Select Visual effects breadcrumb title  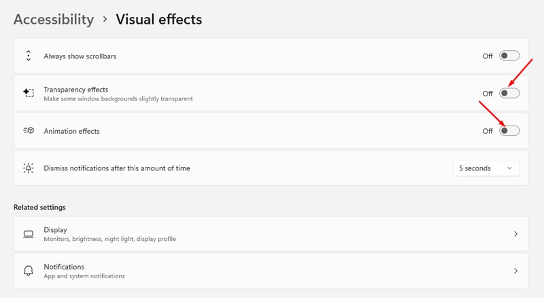[159, 19]
